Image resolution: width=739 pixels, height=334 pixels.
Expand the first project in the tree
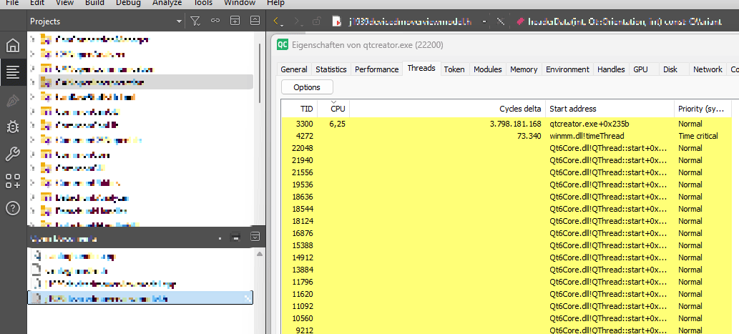tap(33, 39)
